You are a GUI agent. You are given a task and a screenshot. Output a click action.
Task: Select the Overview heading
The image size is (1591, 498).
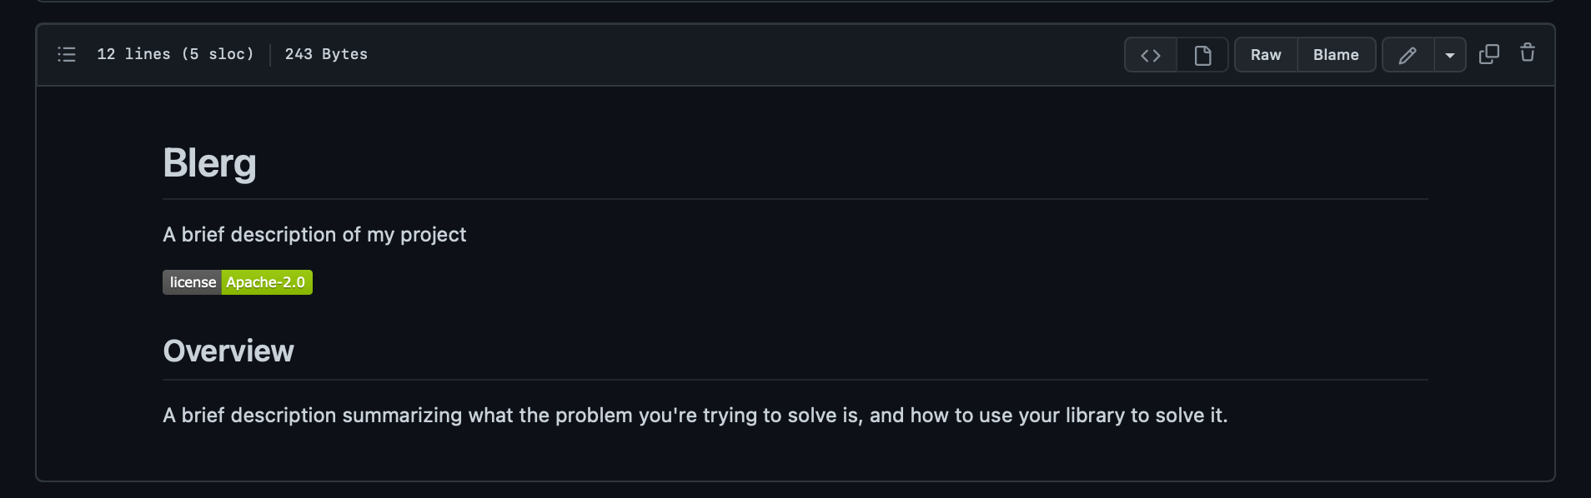(228, 351)
